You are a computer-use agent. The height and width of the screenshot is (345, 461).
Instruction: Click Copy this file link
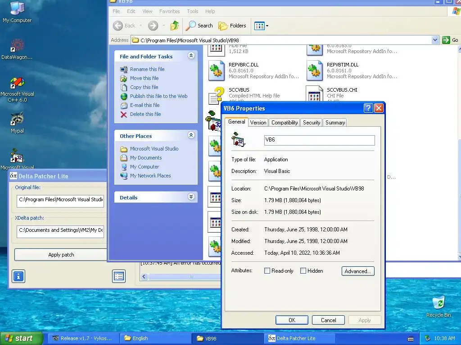coord(144,87)
